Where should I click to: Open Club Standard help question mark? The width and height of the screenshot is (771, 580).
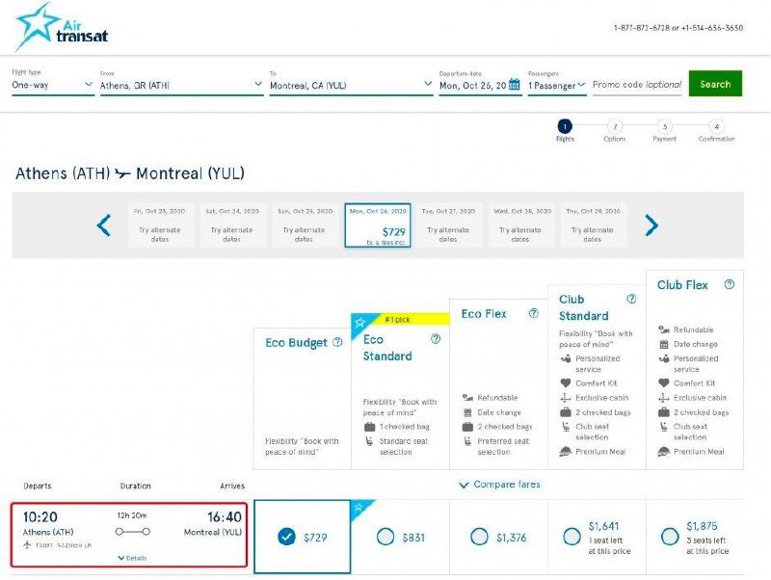point(632,299)
